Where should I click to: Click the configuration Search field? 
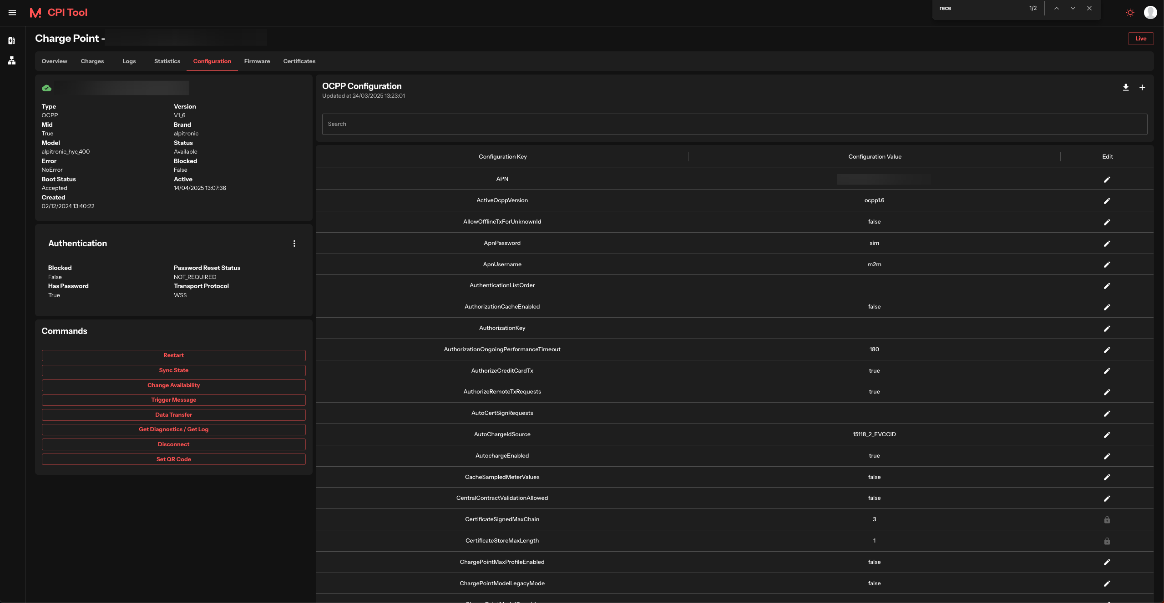pyautogui.click(x=734, y=124)
